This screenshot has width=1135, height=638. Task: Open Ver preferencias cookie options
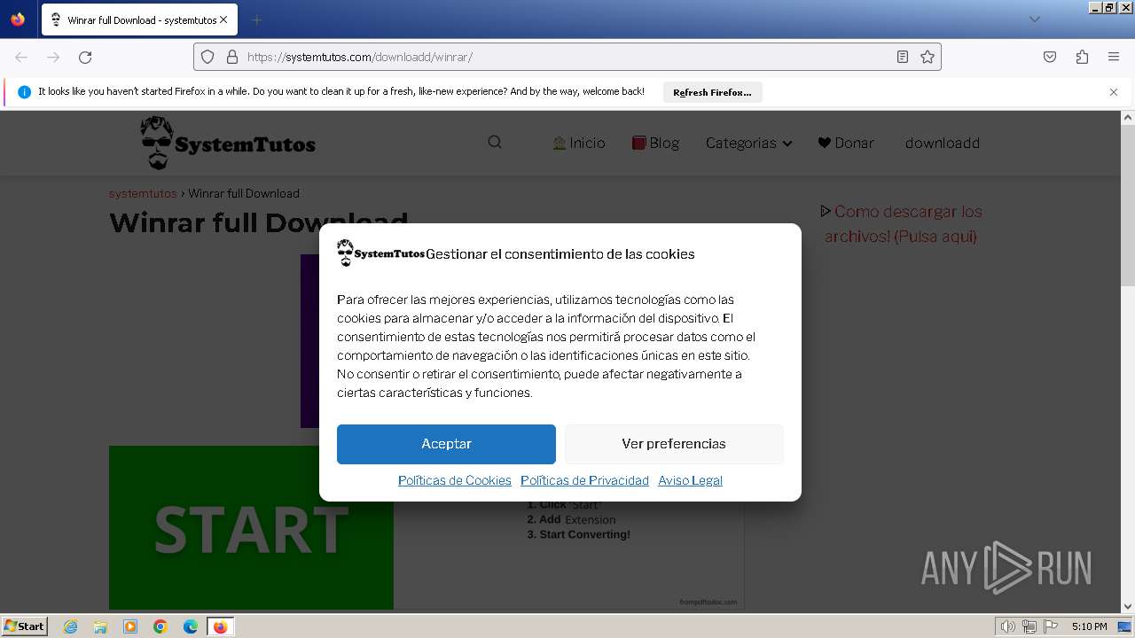click(x=674, y=444)
